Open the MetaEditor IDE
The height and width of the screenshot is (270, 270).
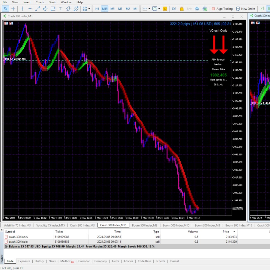click(x=174, y=9)
